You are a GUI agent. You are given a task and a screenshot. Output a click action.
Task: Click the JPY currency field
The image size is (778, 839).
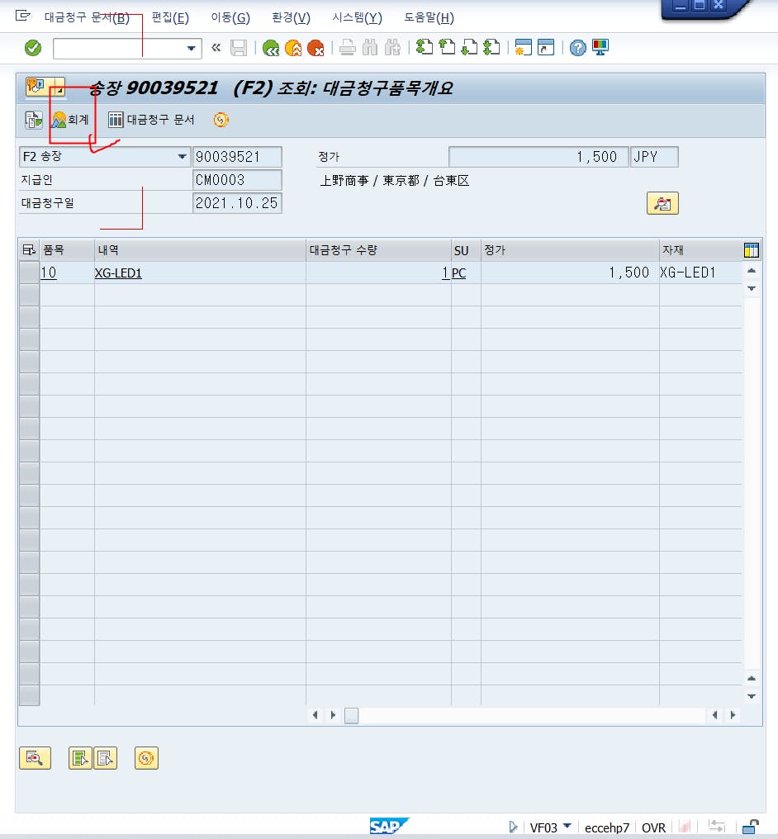point(654,157)
